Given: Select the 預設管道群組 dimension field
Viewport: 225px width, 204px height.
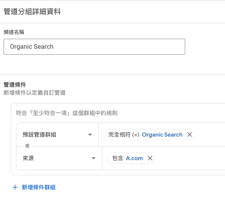Looking at the screenshot, I should coord(57,135).
